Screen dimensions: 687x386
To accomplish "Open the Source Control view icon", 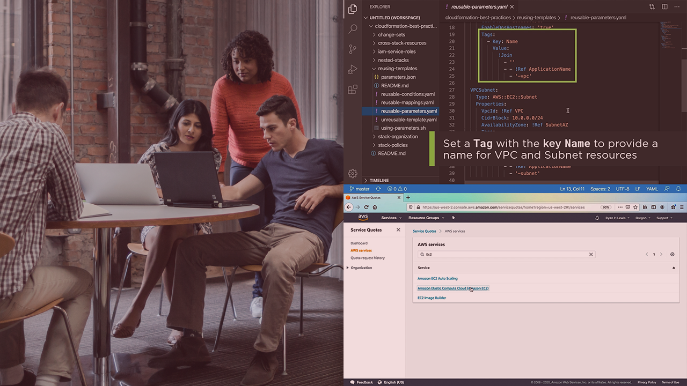I will [x=353, y=49].
